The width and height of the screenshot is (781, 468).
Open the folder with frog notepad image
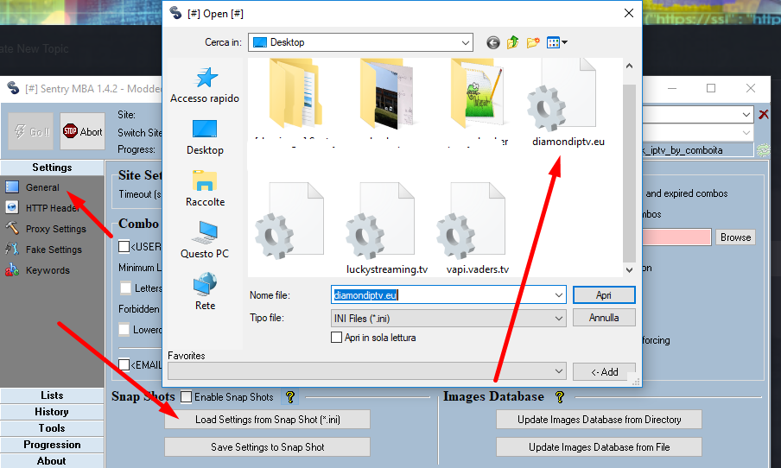pyautogui.click(x=477, y=95)
